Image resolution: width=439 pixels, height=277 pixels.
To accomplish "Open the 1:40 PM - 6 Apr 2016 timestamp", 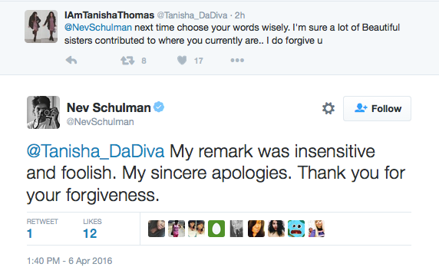I will click(69, 261).
